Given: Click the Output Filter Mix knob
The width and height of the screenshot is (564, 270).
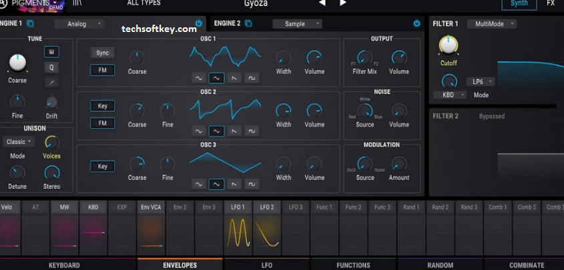Looking at the screenshot, I should point(364,57).
